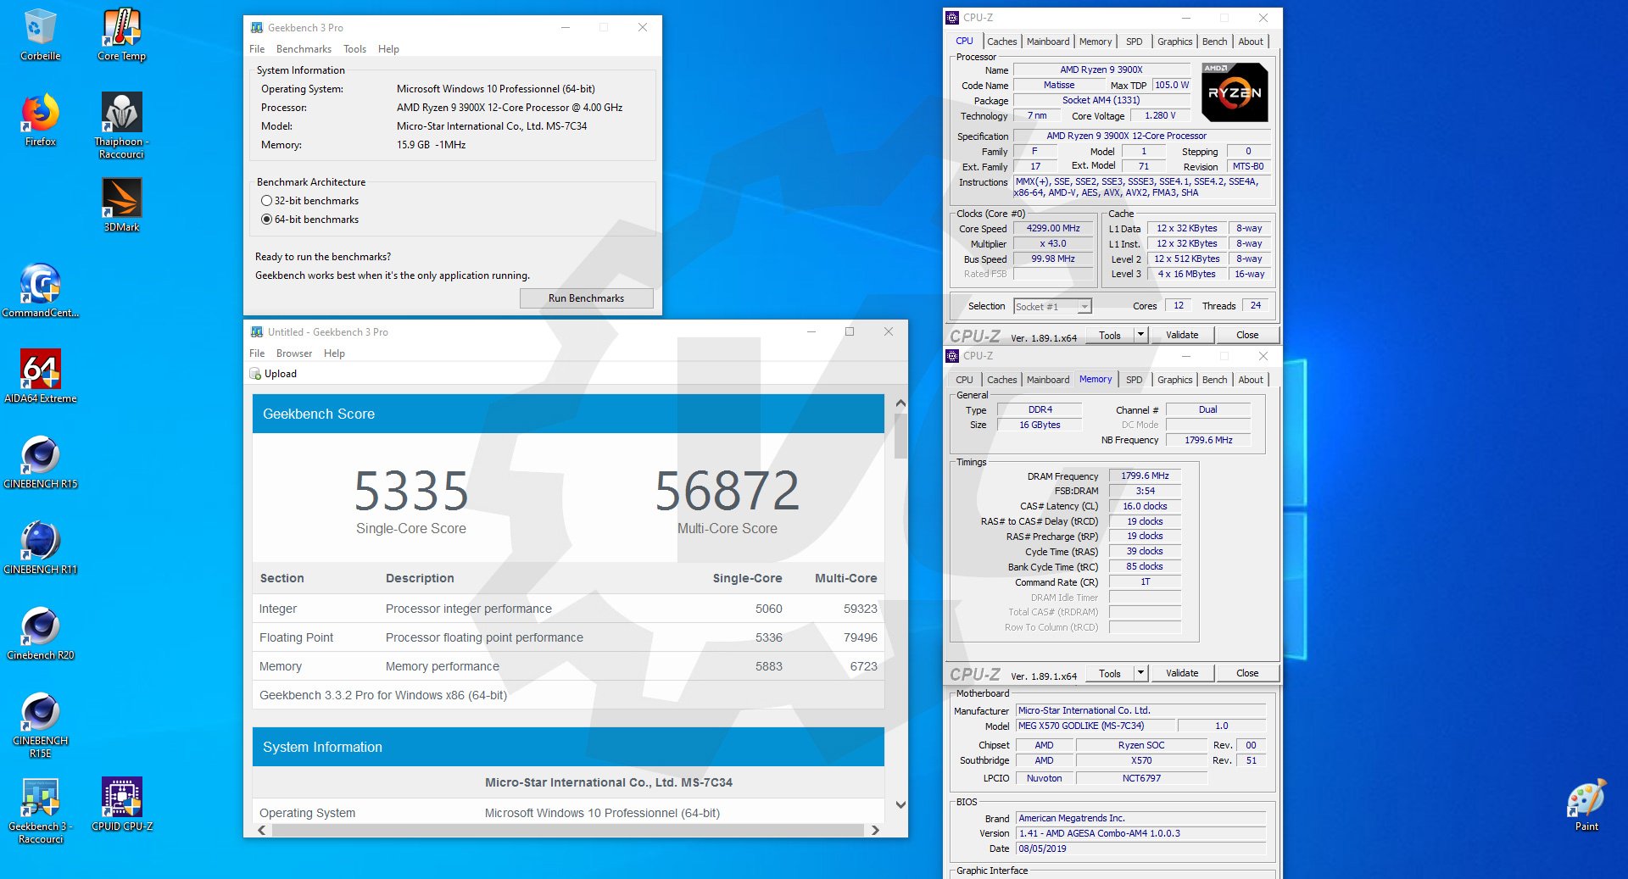1628x879 pixels.
Task: Launch Paint from the desktop
Action: point(1586,802)
